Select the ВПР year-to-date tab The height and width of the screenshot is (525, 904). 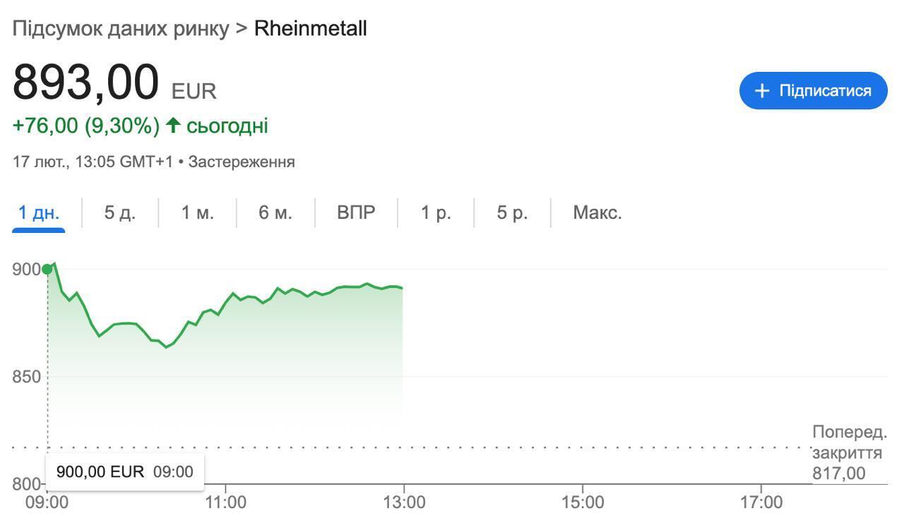(356, 212)
